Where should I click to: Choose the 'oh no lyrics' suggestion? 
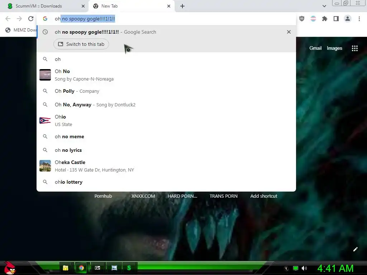coord(166,150)
